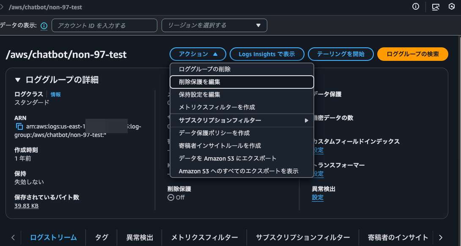The width and height of the screenshot is (461, 246).
Task: Click the info circle icon in the header
Action: click(415, 7)
